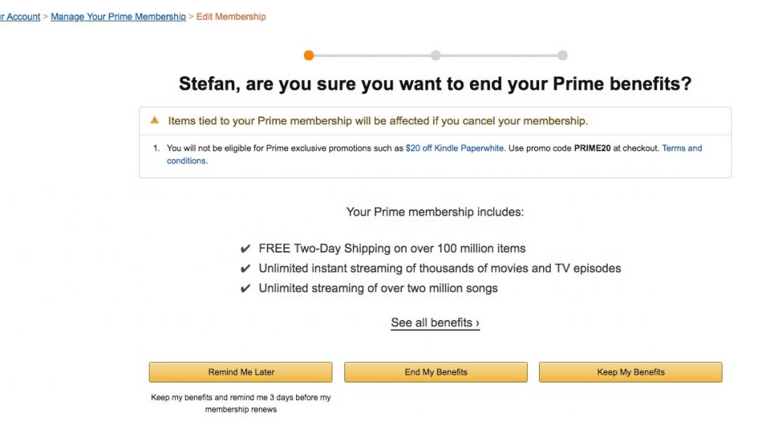
Task: Click the FREE Two-Day Shipping benefit text
Action: pos(392,249)
